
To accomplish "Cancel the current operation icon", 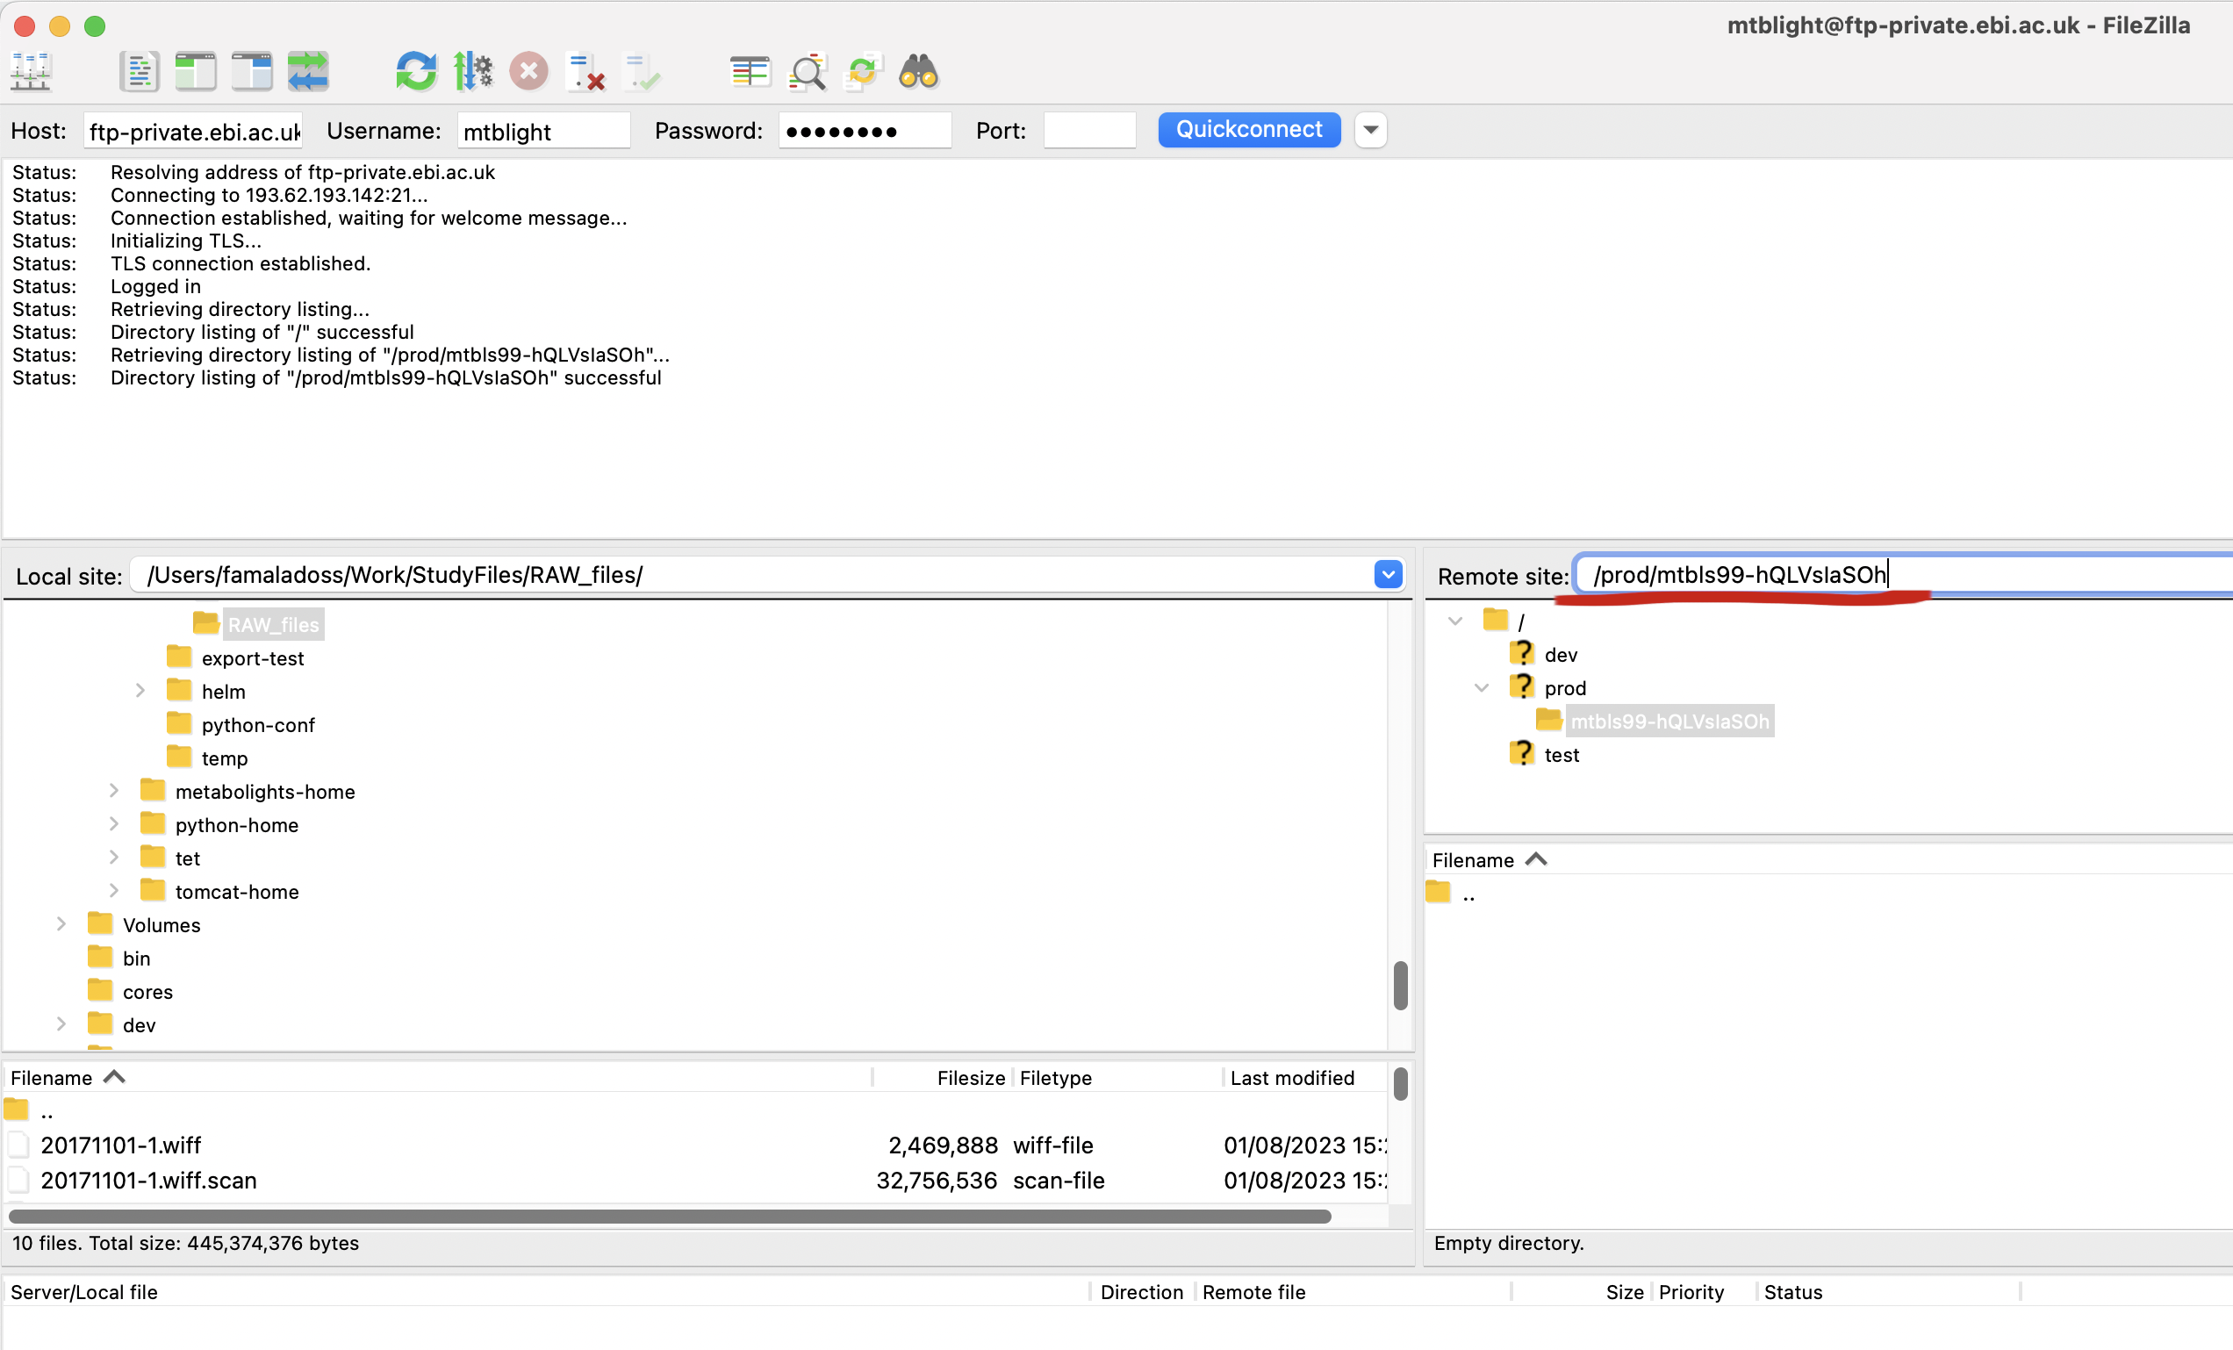I will (x=529, y=72).
